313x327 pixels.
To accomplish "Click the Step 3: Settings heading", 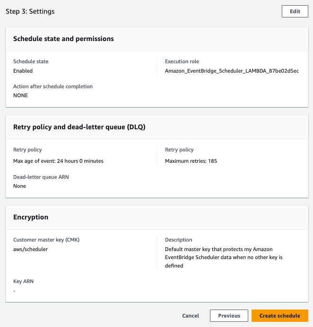I will pos(30,11).
